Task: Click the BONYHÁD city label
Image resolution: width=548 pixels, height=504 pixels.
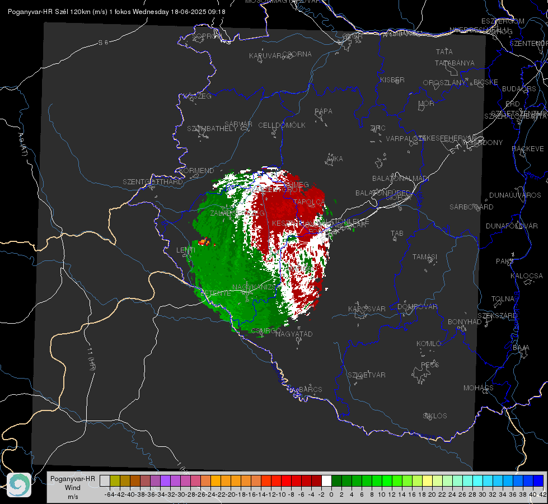Action: click(465, 322)
